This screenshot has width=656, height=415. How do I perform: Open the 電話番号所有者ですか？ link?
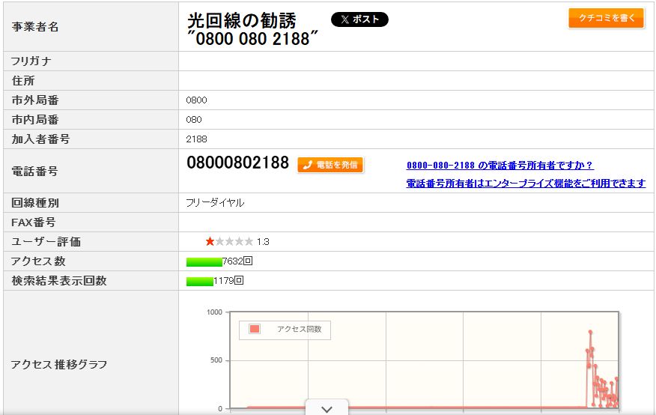click(499, 166)
